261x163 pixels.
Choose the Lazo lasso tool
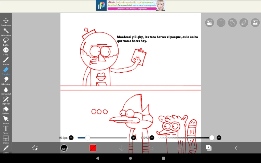point(6,42)
